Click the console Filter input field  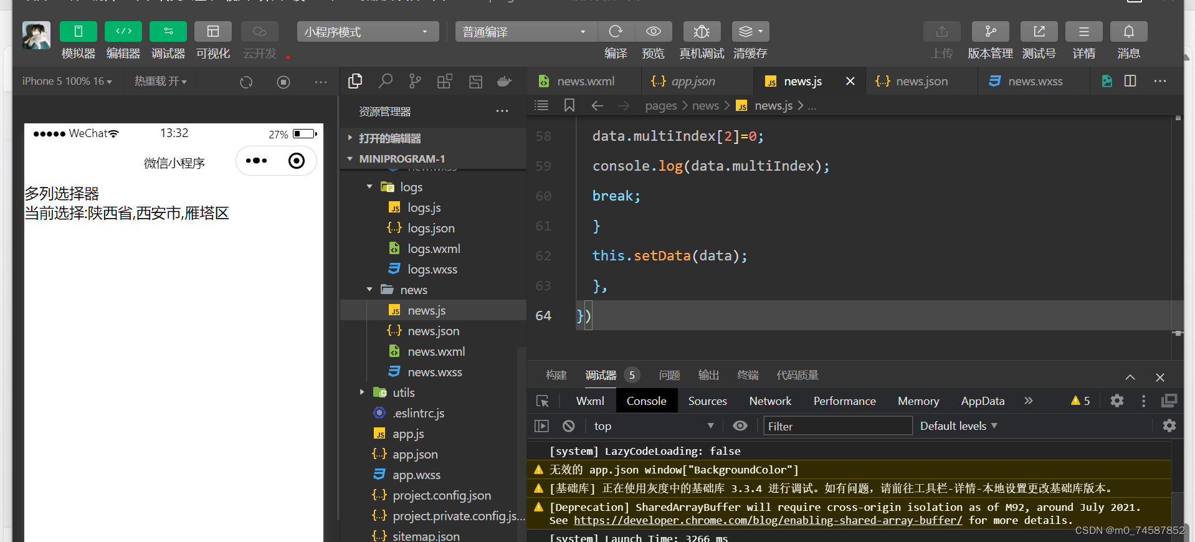point(837,426)
